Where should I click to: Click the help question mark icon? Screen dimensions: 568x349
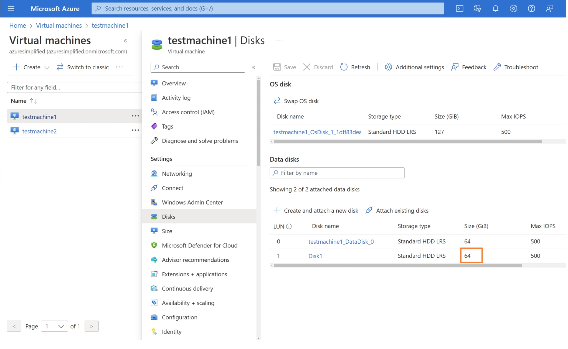[531, 9]
